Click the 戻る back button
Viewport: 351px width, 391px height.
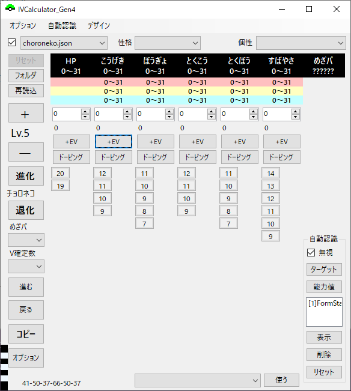(x=26, y=310)
